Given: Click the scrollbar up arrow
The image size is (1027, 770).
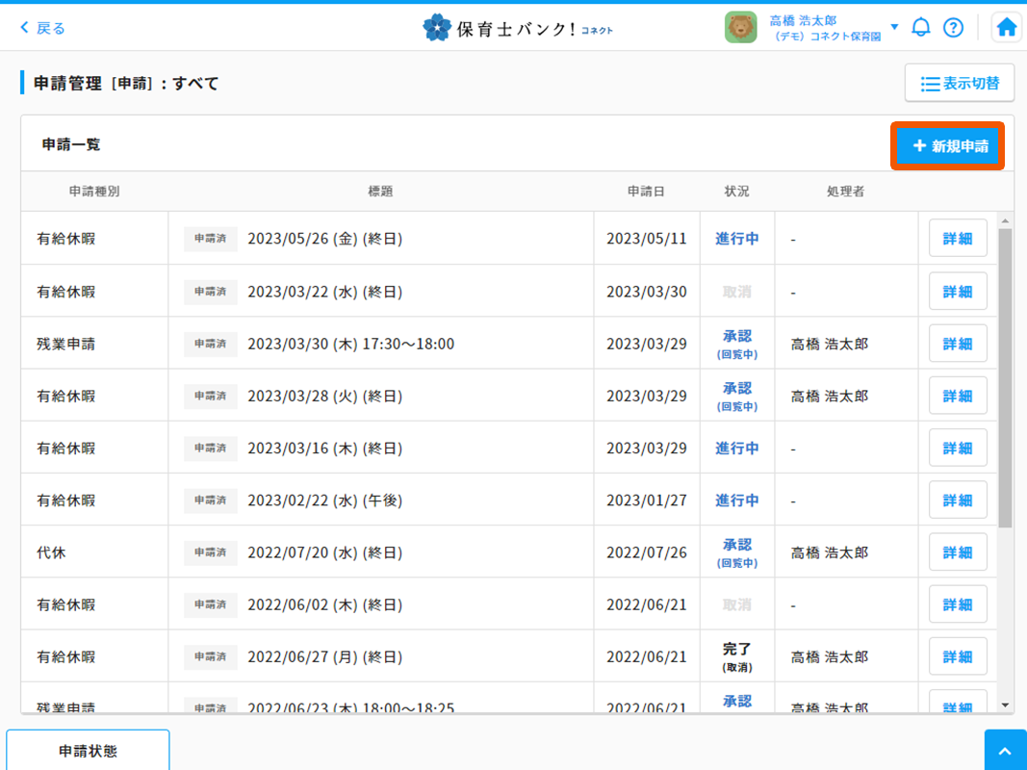Looking at the screenshot, I should (1005, 220).
